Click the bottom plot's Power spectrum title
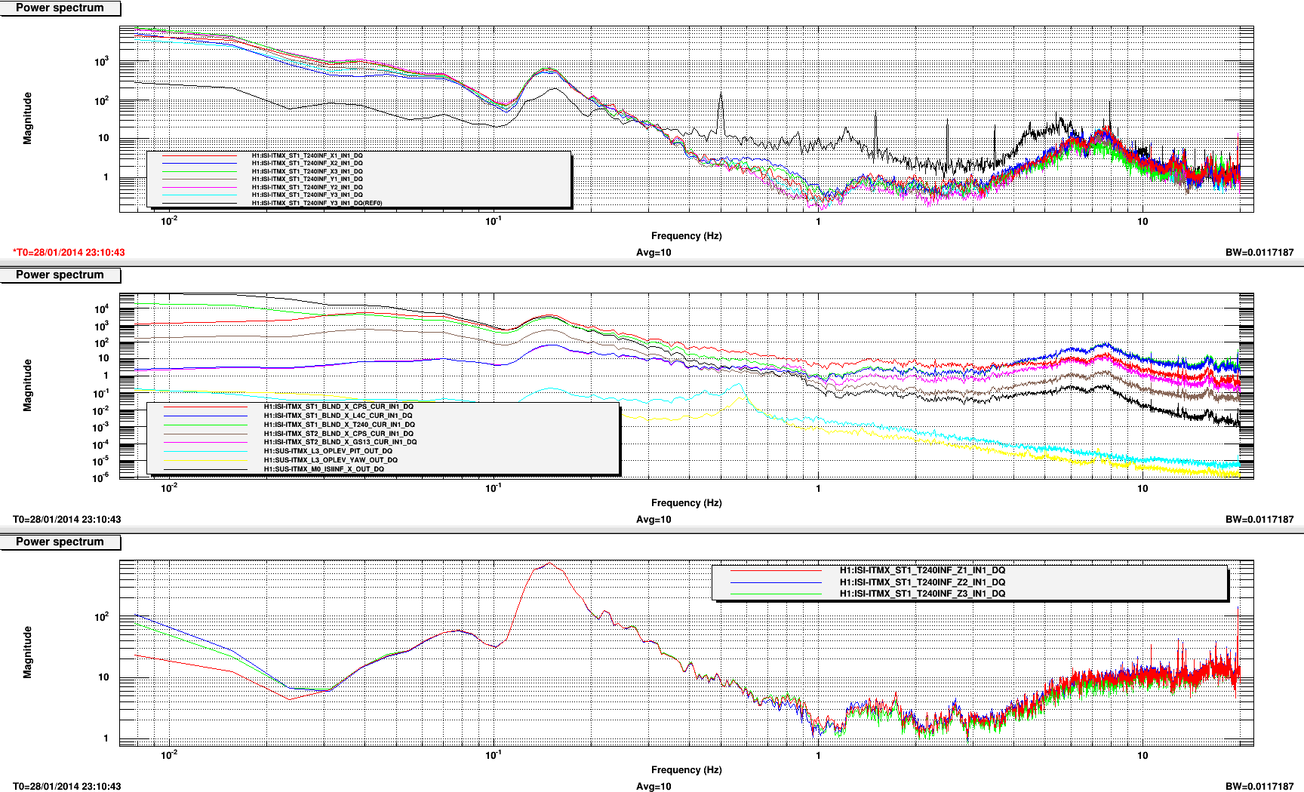 point(60,542)
